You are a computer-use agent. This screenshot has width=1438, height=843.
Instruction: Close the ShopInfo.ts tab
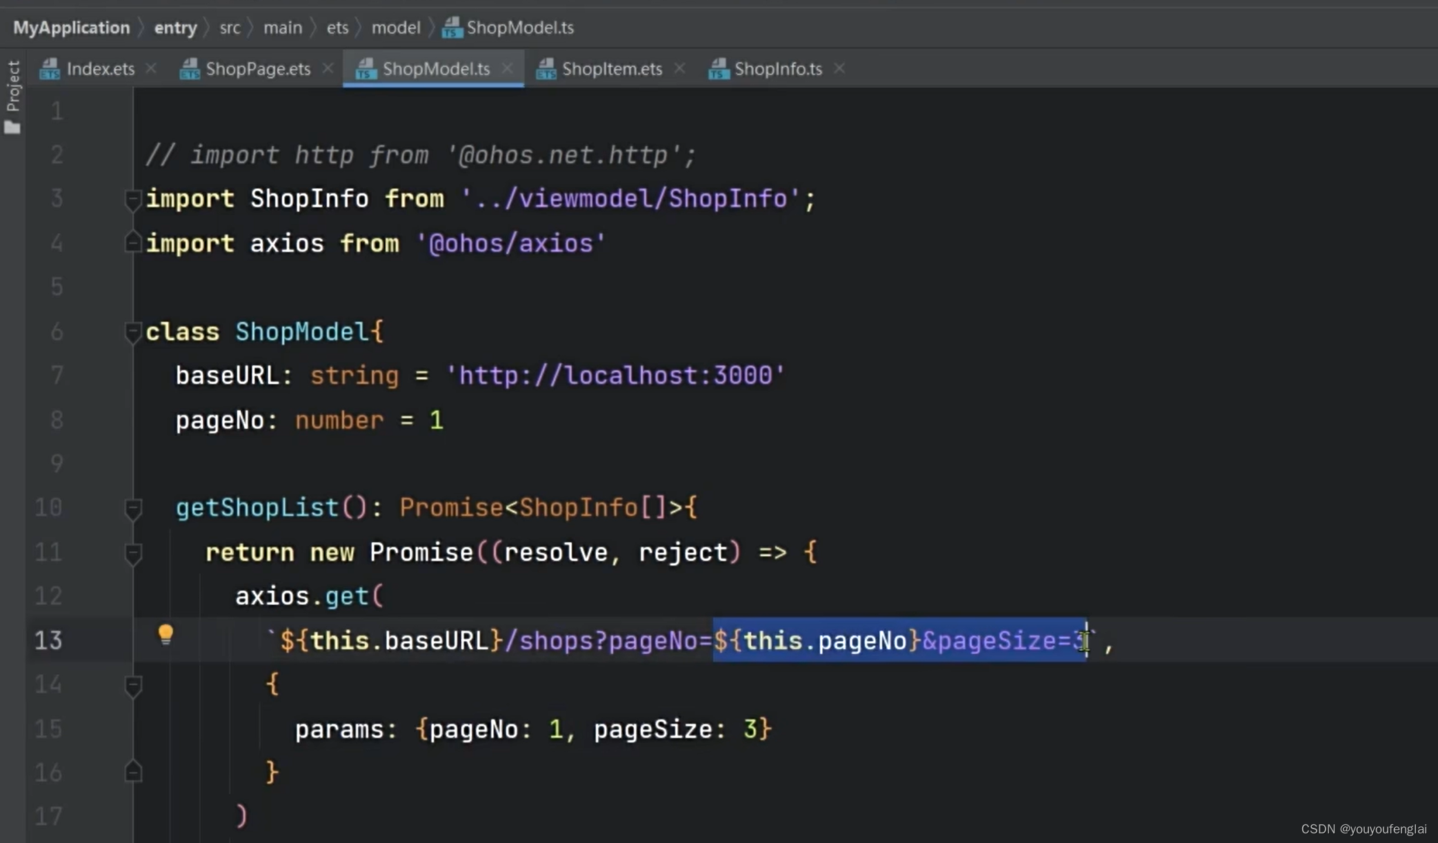tap(839, 68)
